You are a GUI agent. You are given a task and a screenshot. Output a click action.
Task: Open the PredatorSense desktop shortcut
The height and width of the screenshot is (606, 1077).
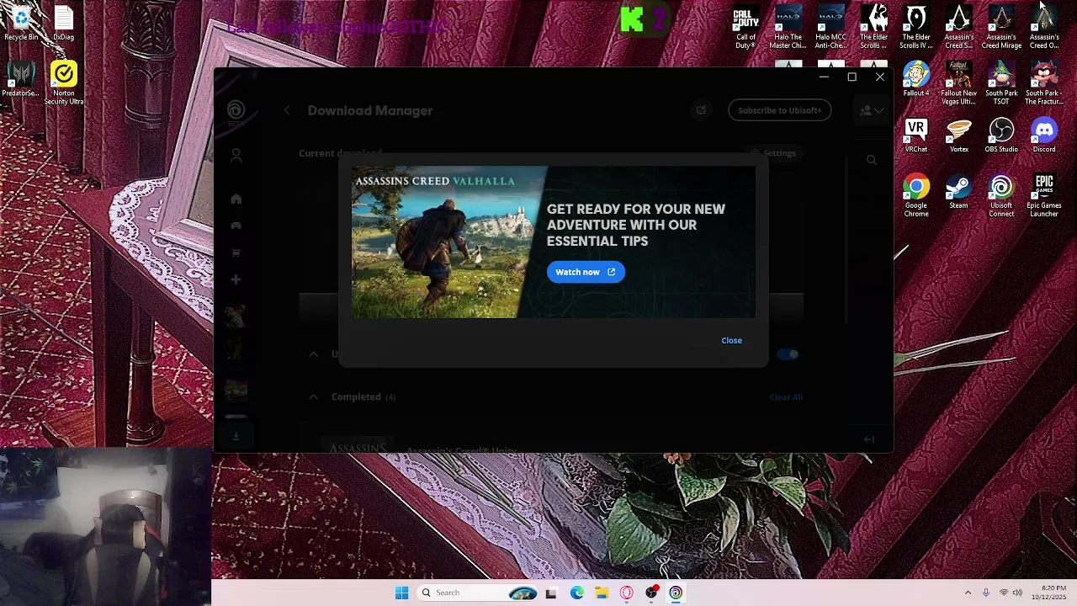point(21,79)
